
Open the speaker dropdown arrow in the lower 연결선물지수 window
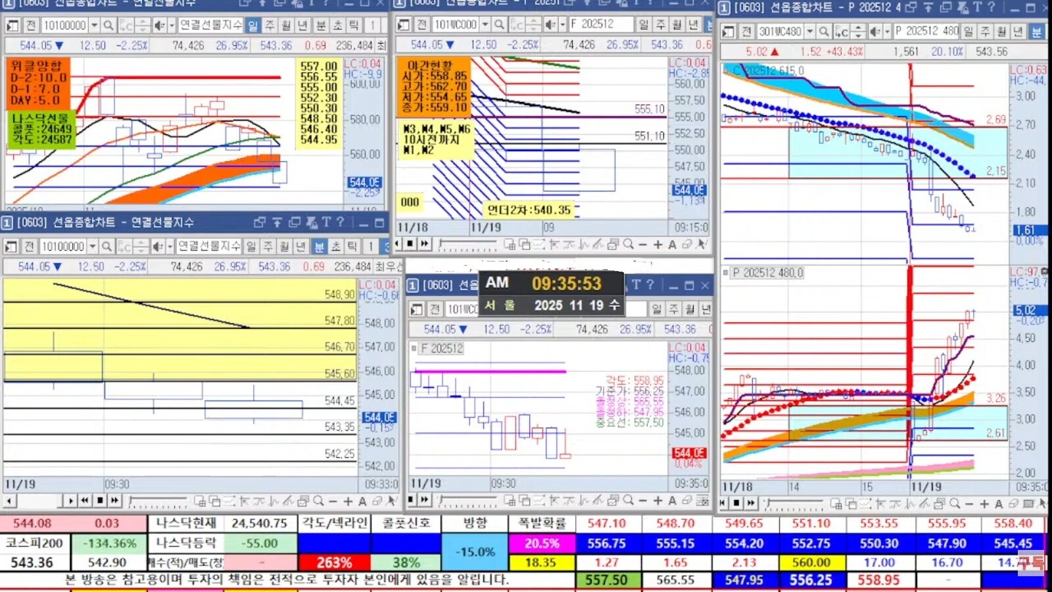tap(170, 247)
